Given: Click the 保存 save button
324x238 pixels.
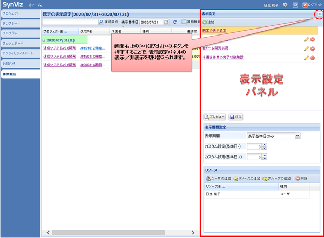Looking at the screenshot, I should tap(236, 117).
